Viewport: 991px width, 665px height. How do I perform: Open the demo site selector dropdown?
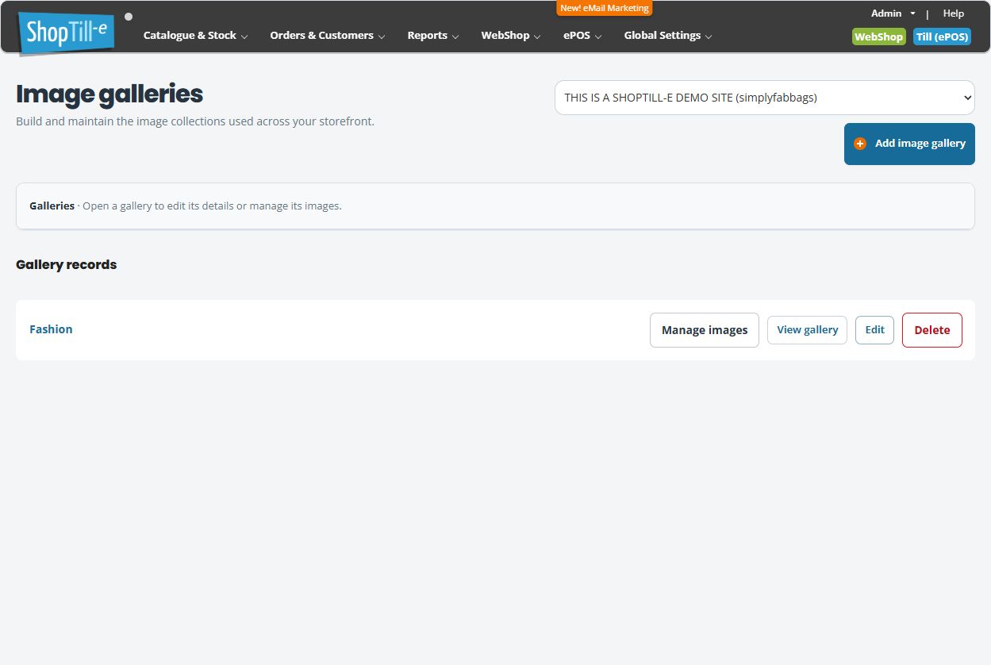pos(765,98)
